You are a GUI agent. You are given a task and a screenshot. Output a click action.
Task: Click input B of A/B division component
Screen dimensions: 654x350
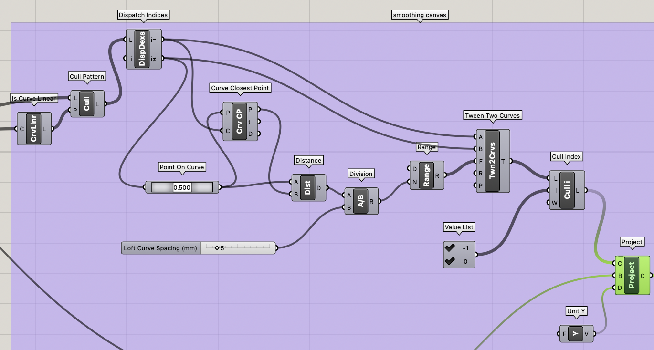click(x=349, y=207)
